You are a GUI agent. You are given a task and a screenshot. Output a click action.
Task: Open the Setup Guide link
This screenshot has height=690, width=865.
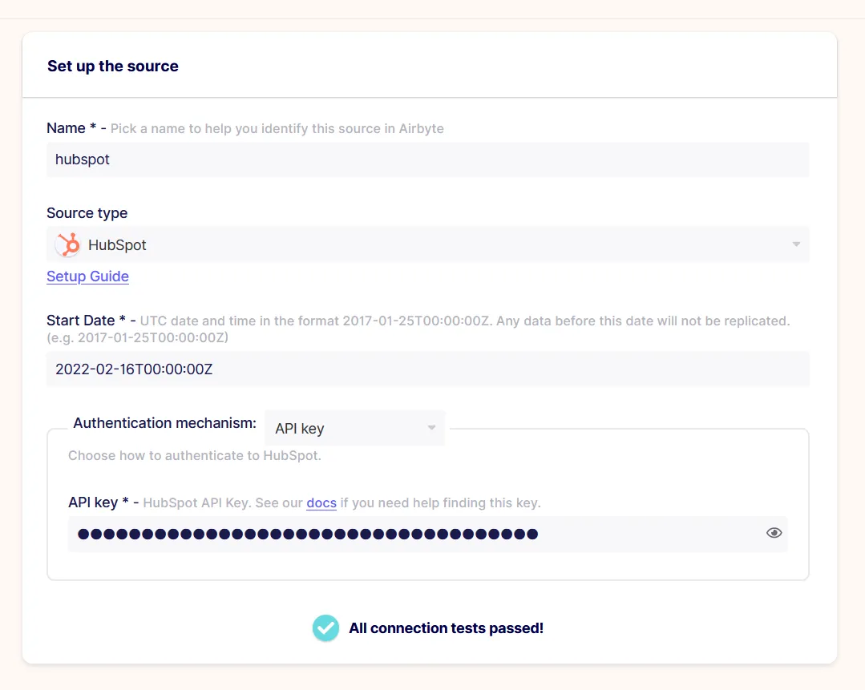[87, 276]
